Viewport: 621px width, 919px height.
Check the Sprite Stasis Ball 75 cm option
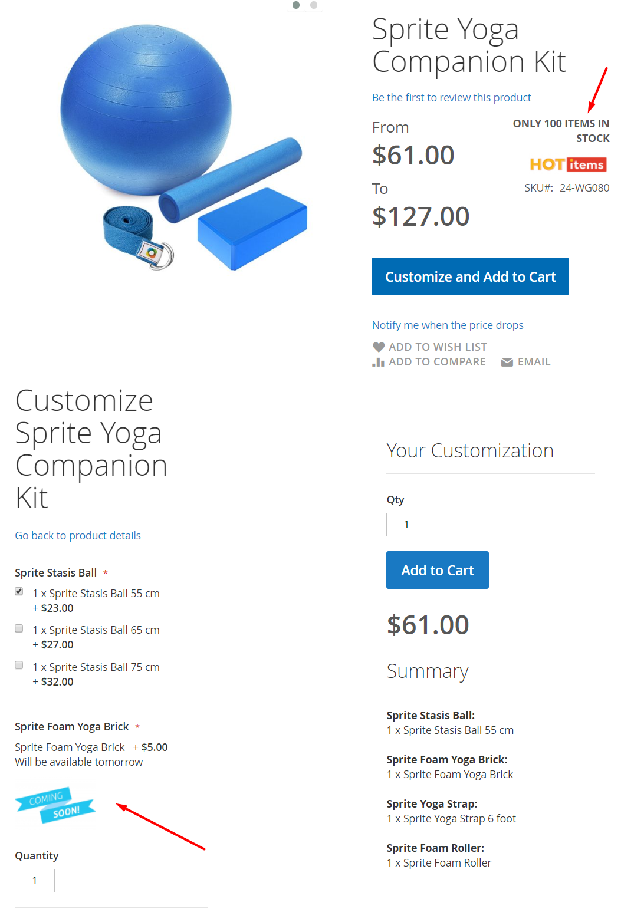point(19,666)
